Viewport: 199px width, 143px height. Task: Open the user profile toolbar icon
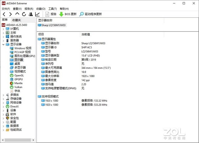(30, 14)
